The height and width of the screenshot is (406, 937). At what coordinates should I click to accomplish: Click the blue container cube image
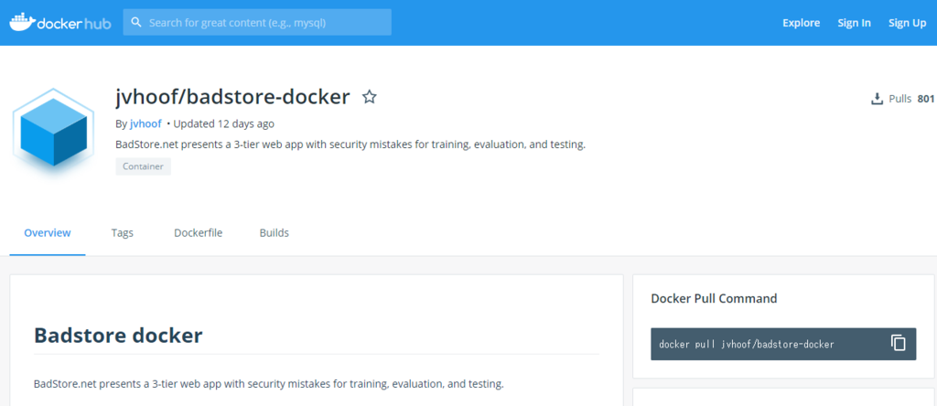coord(53,134)
